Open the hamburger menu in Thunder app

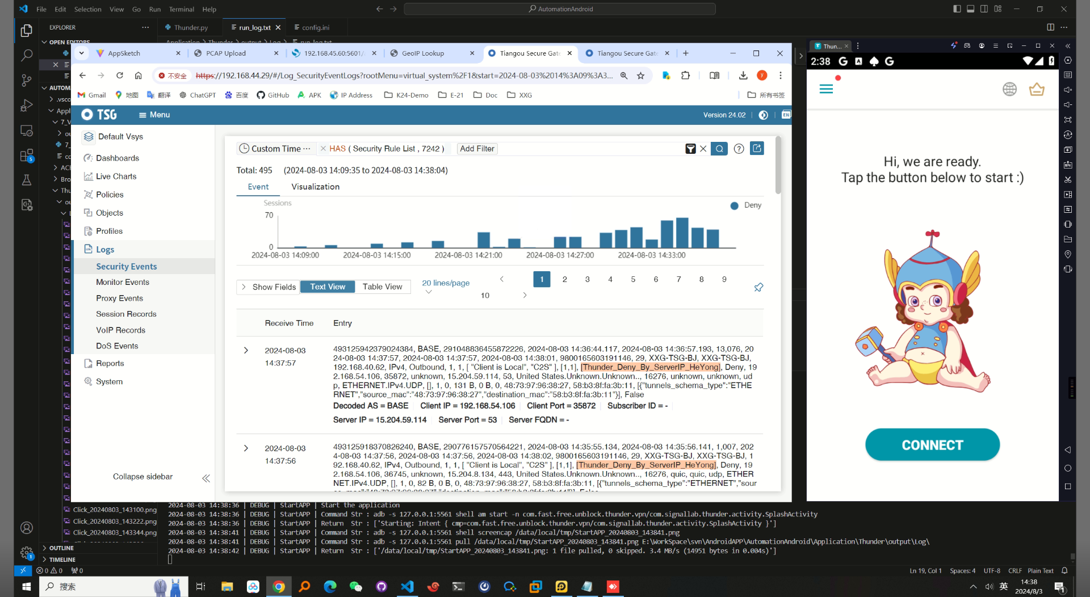pyautogui.click(x=826, y=89)
